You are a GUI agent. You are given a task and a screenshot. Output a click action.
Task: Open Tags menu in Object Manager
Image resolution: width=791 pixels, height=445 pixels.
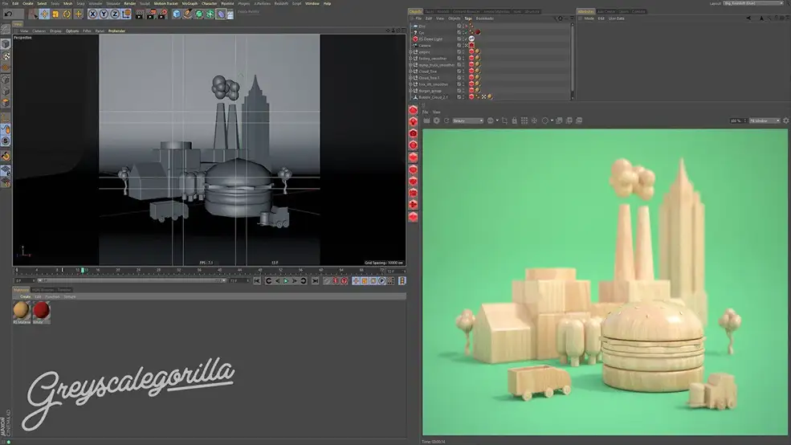(x=468, y=18)
